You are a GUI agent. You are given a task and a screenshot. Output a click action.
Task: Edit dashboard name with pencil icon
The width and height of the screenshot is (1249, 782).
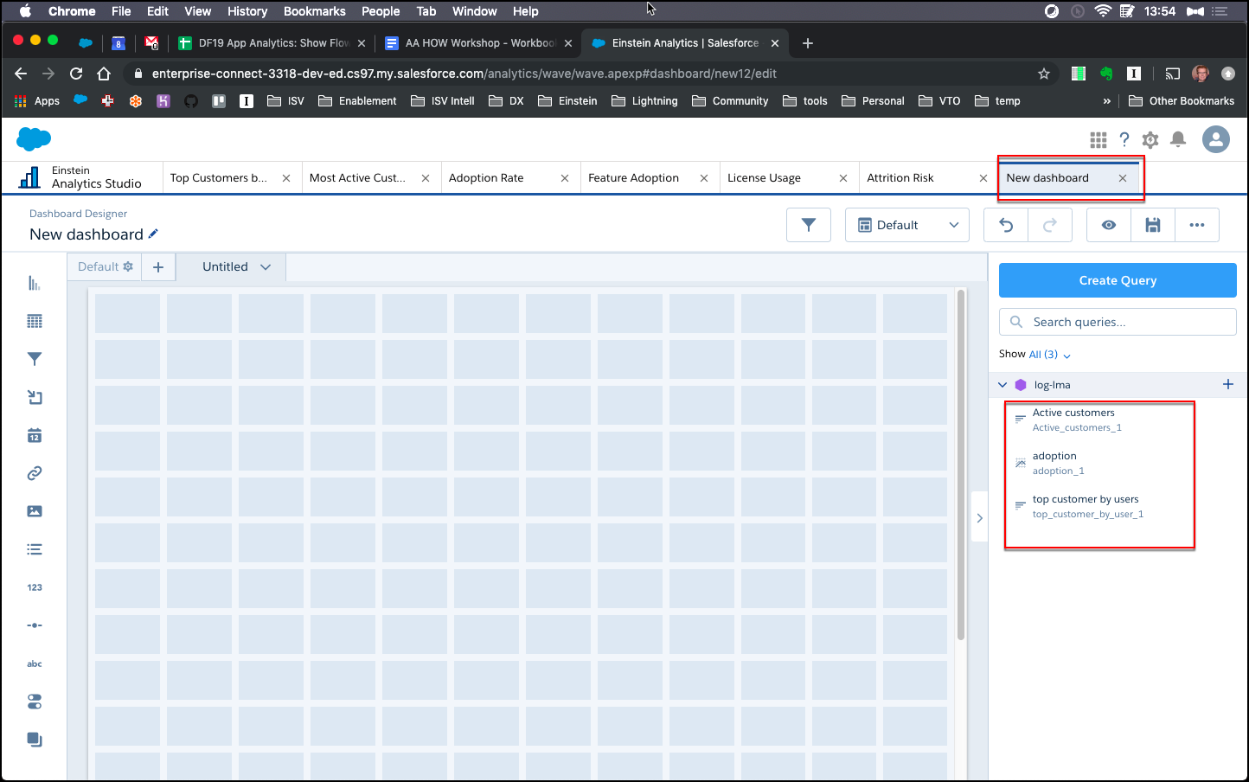click(153, 234)
